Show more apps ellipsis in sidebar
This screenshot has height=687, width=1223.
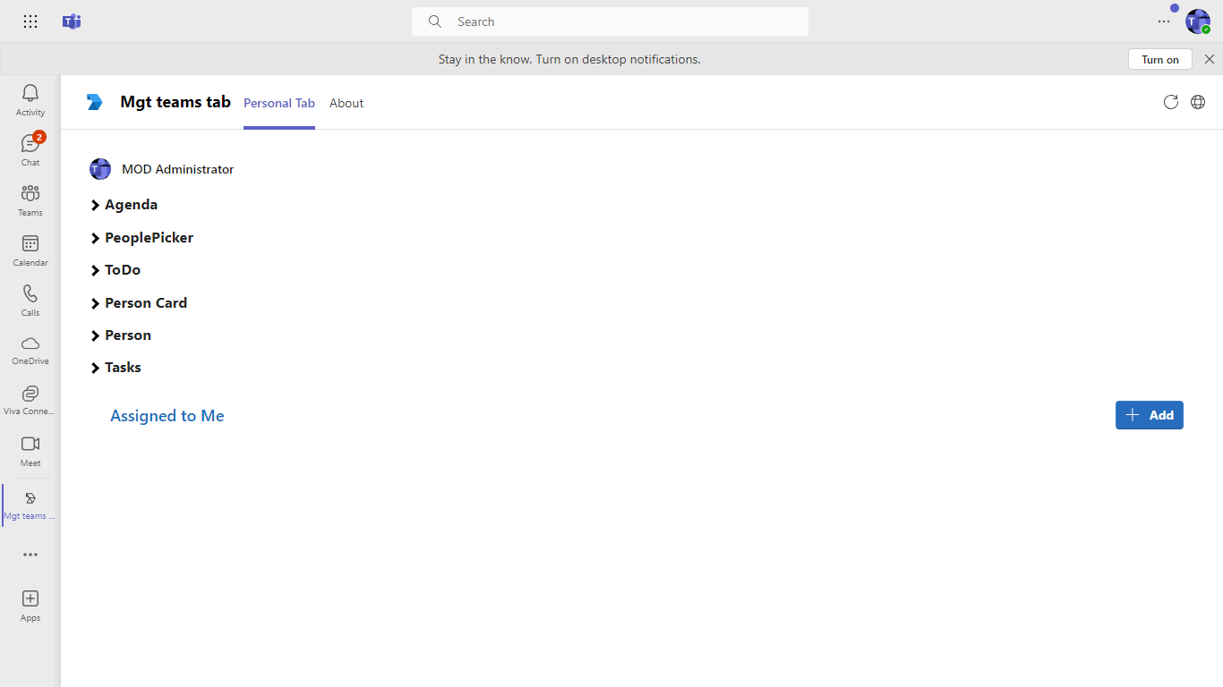[30, 555]
